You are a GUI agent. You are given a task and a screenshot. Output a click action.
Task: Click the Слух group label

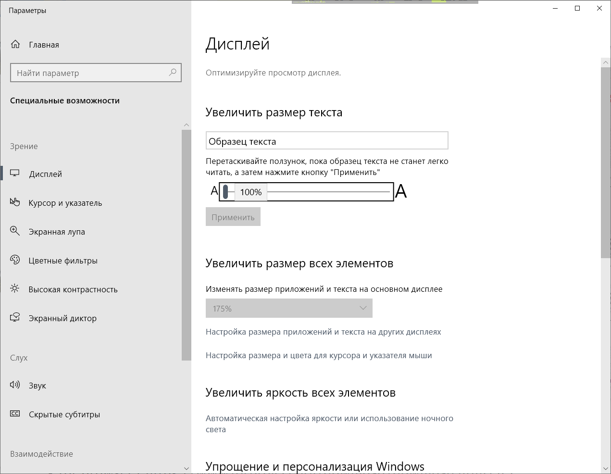coord(19,358)
